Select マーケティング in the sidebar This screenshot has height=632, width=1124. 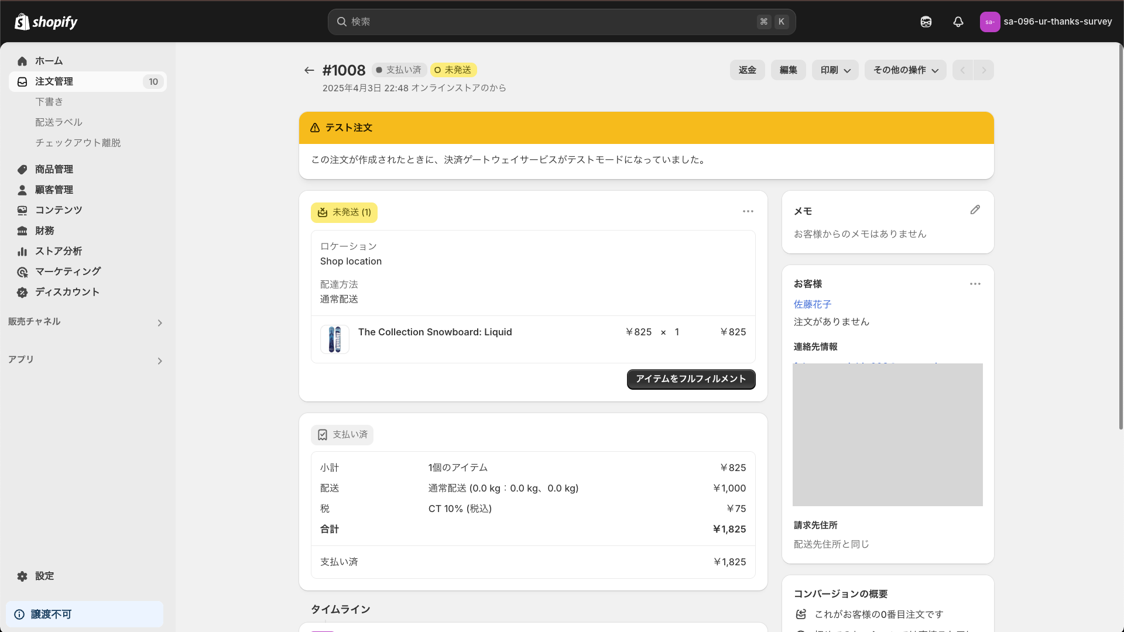click(66, 271)
